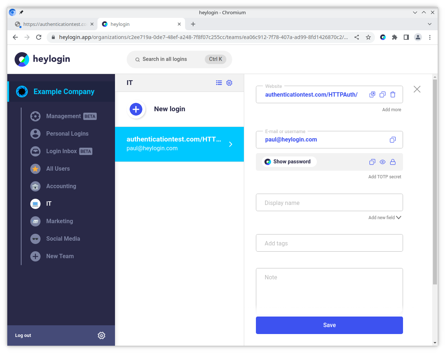The height and width of the screenshot is (353, 445).
Task: Open IT team list view icon
Action: [219, 83]
